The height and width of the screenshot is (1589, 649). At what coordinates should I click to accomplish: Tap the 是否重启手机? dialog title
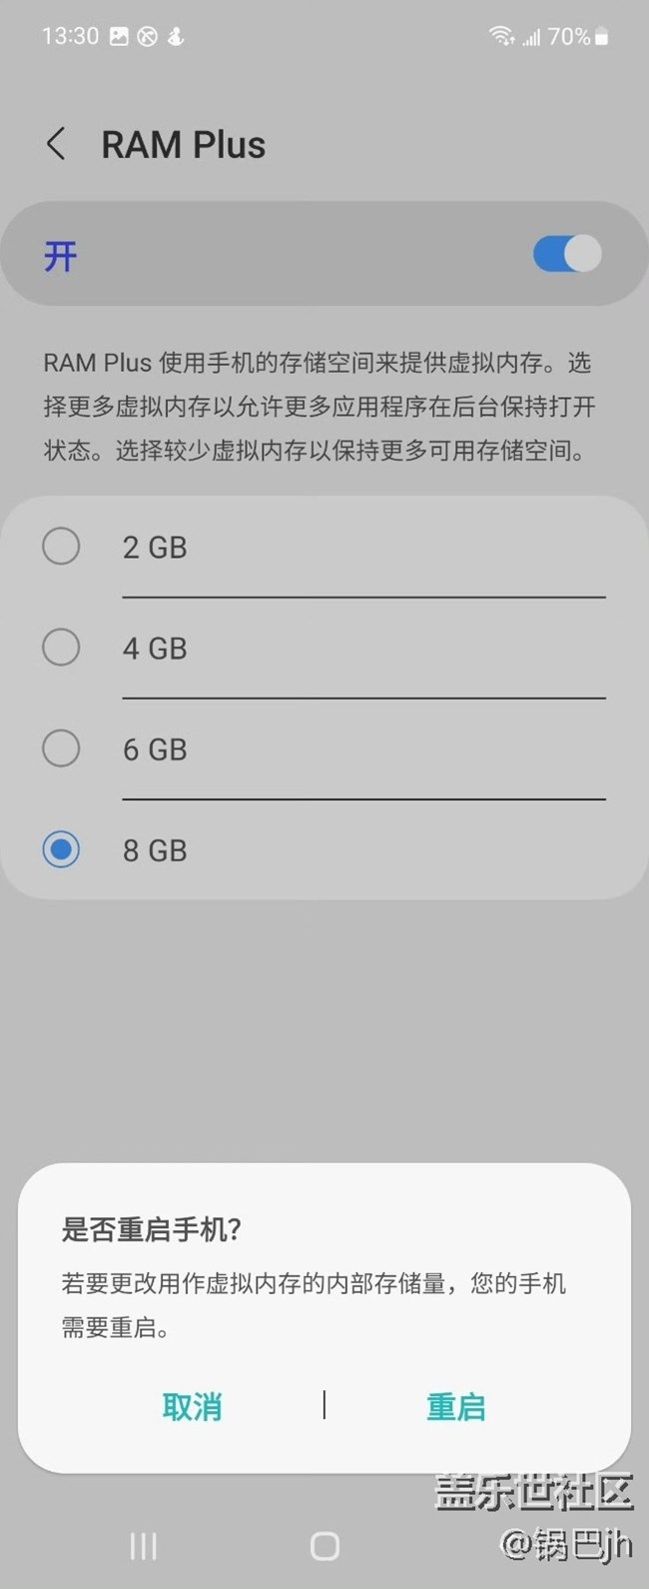[x=152, y=1229]
